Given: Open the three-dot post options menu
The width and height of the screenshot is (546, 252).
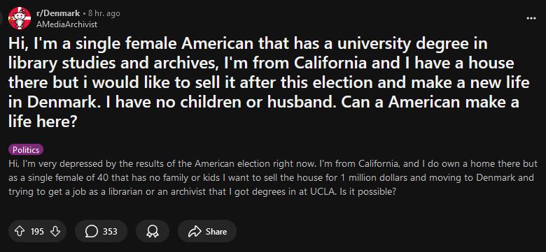Looking at the screenshot, I should (x=531, y=18).
